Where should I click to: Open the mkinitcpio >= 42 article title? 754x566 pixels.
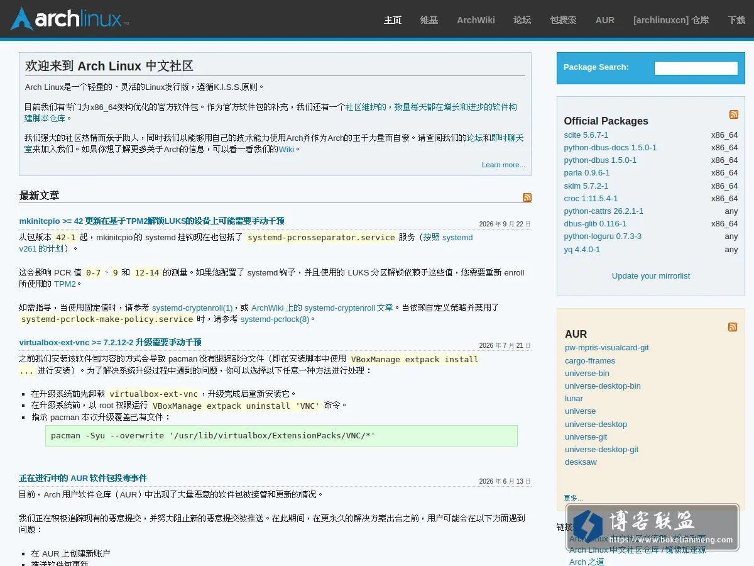coord(151,221)
